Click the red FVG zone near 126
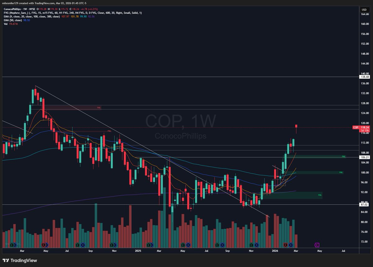This screenshot has width=373, height=267. click(72, 108)
